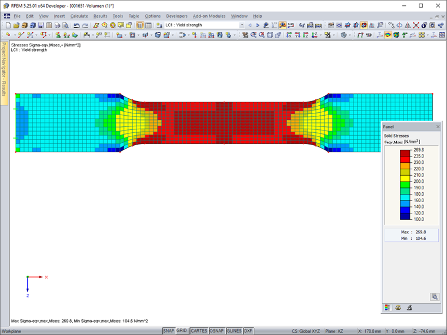Toggle isosurfaces result display icon
Screen dimensions: 447x335
coord(388,35)
